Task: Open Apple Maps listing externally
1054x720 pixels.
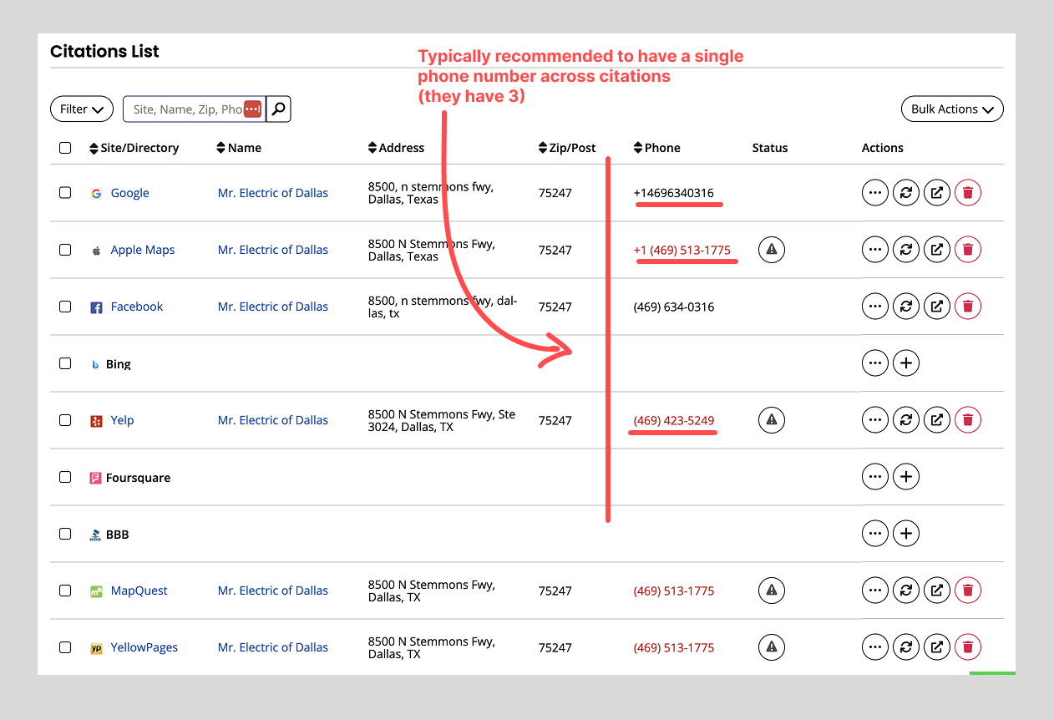Action: pyautogui.click(x=937, y=250)
